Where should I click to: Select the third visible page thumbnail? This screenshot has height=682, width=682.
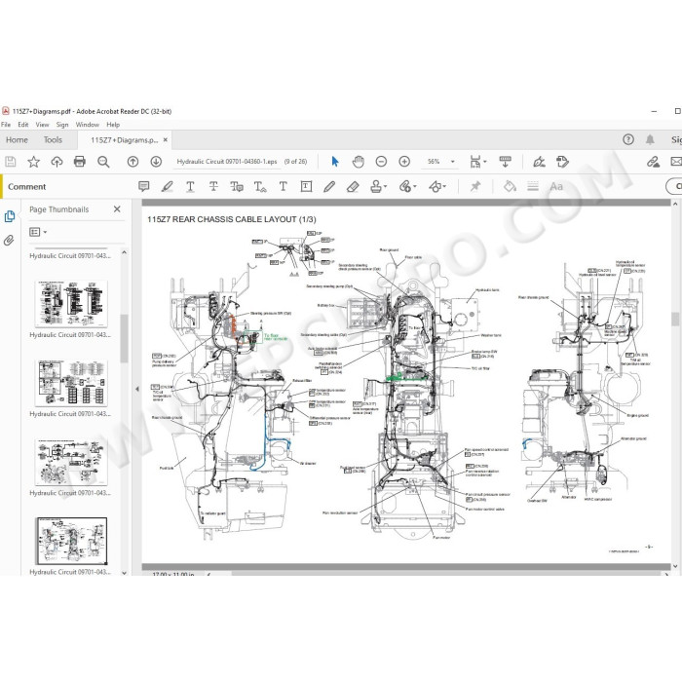pyautogui.click(x=71, y=462)
